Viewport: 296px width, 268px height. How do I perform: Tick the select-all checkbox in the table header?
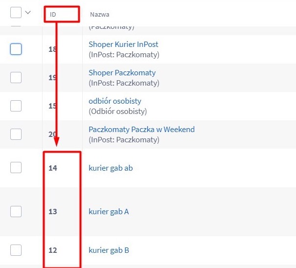tap(16, 14)
